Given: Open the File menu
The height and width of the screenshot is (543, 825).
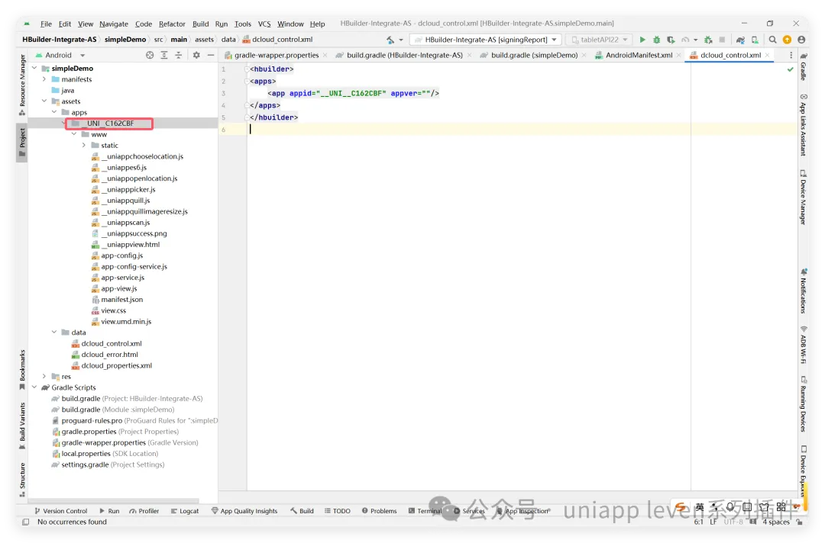Looking at the screenshot, I should (46, 24).
